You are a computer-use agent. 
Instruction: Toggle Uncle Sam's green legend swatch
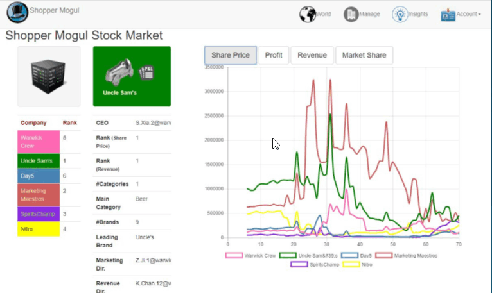pyautogui.click(x=288, y=256)
